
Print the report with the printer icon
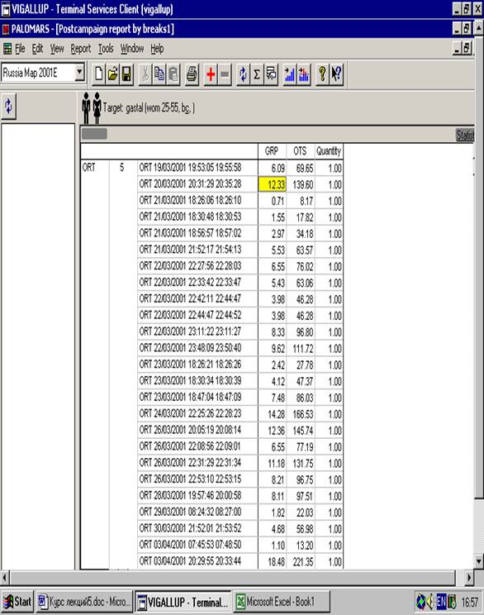tap(192, 74)
